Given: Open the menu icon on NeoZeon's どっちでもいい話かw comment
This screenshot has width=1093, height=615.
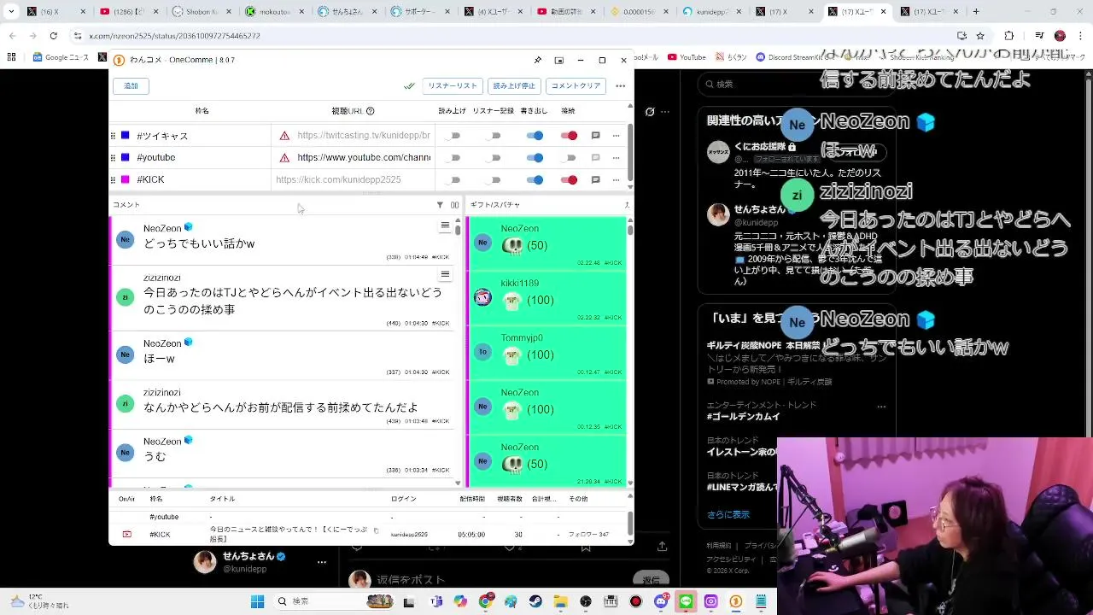Looking at the screenshot, I should click(x=445, y=225).
